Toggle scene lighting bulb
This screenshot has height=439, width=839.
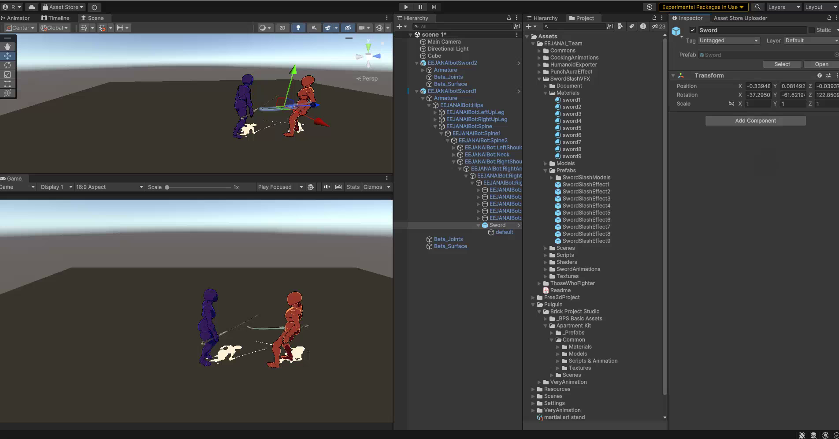click(298, 28)
